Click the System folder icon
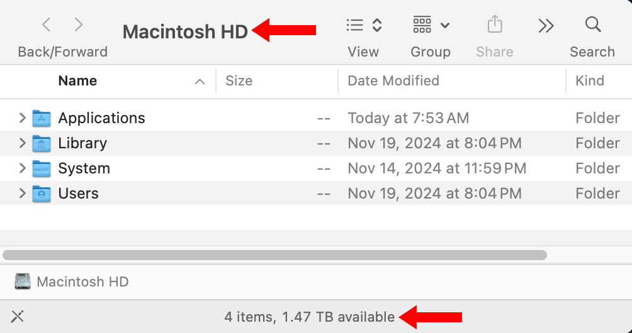This screenshot has height=333, width=632. tap(42, 168)
